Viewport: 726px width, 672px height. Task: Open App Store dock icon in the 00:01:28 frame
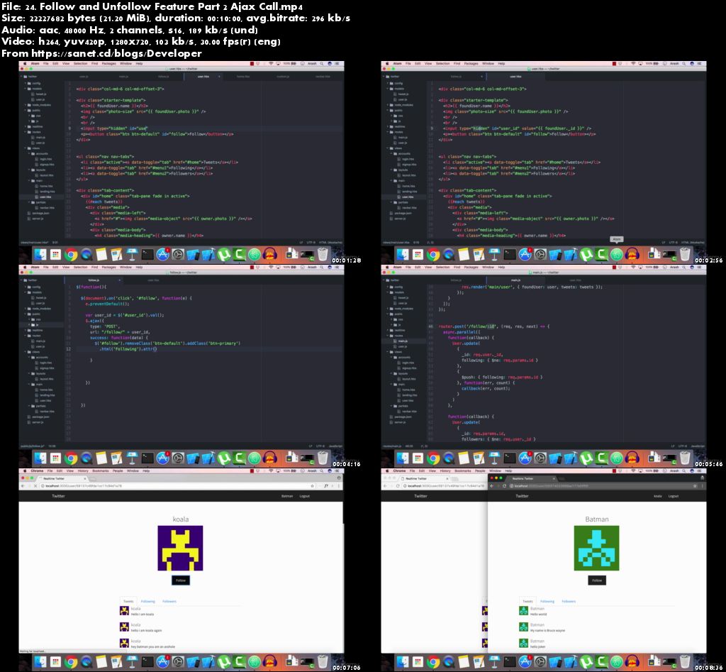click(x=162, y=254)
